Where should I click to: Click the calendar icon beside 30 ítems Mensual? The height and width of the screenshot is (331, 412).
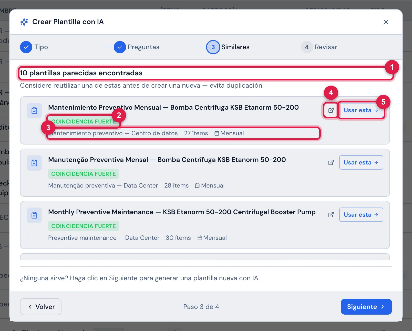point(200,238)
